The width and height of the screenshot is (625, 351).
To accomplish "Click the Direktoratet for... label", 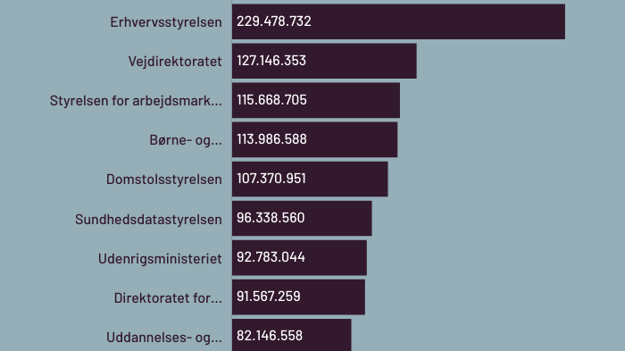I will 168,298.
